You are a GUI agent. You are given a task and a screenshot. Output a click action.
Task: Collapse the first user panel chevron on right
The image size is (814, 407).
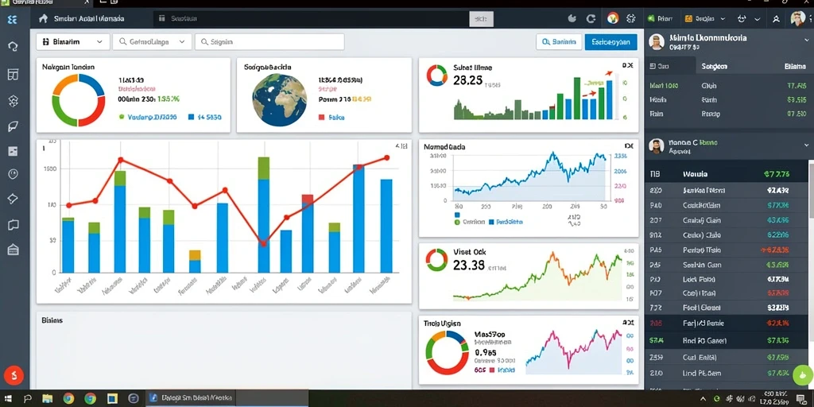[806, 38]
